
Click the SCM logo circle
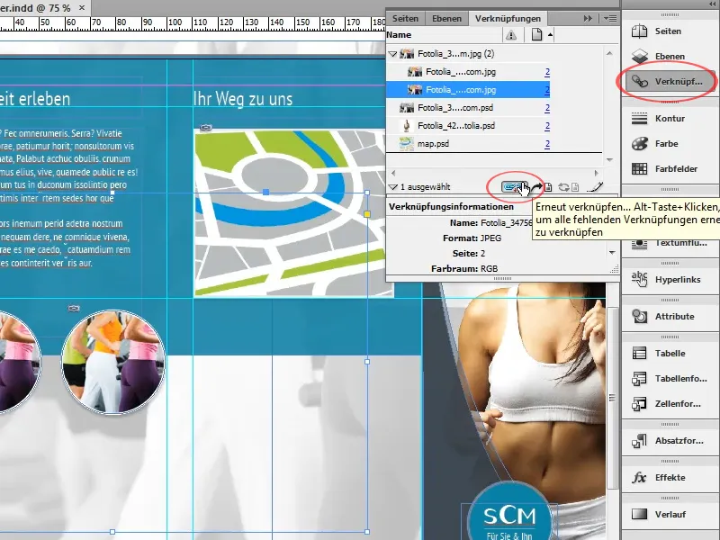[509, 512]
